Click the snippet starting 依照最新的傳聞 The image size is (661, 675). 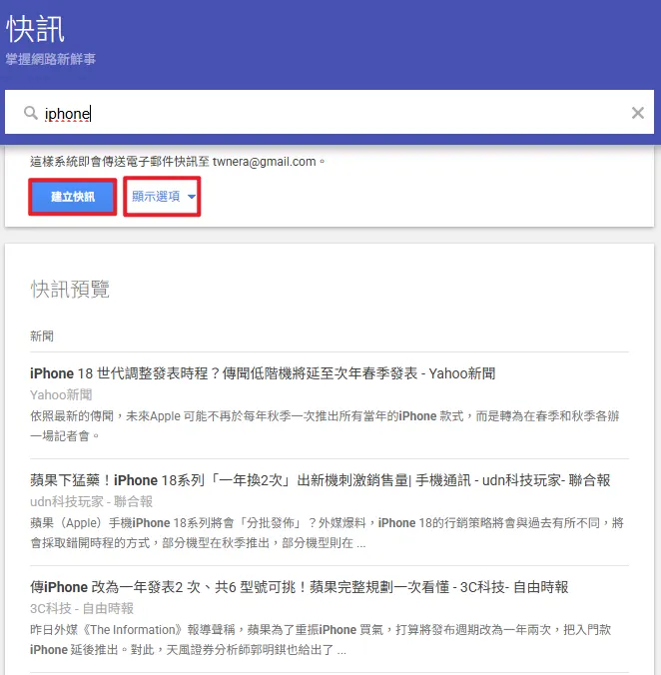coord(325,425)
